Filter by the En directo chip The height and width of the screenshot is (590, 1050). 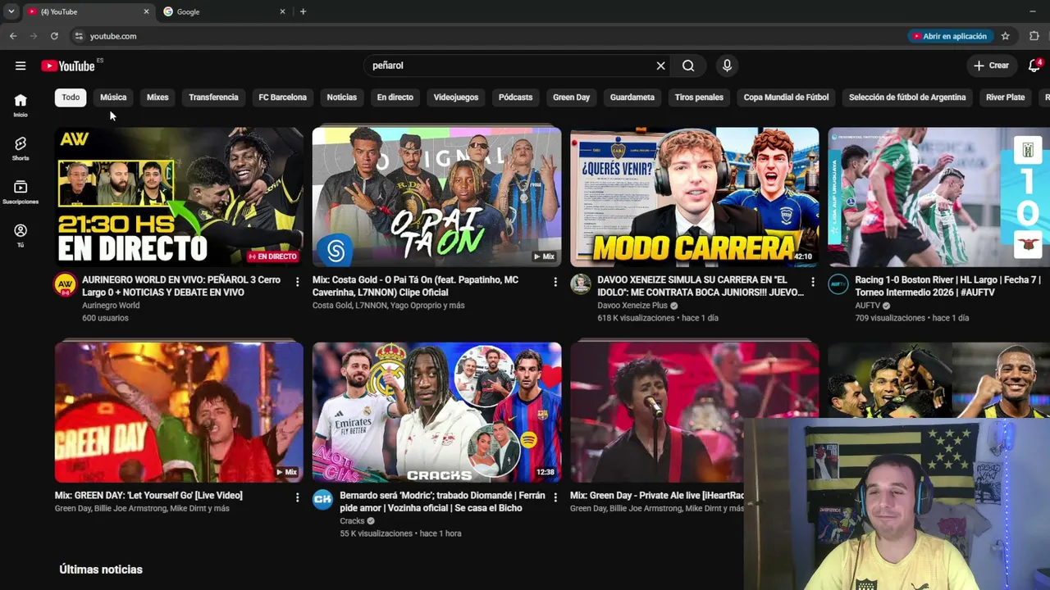(x=395, y=98)
